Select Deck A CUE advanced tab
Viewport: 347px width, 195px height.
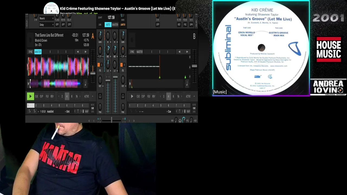[92, 108]
